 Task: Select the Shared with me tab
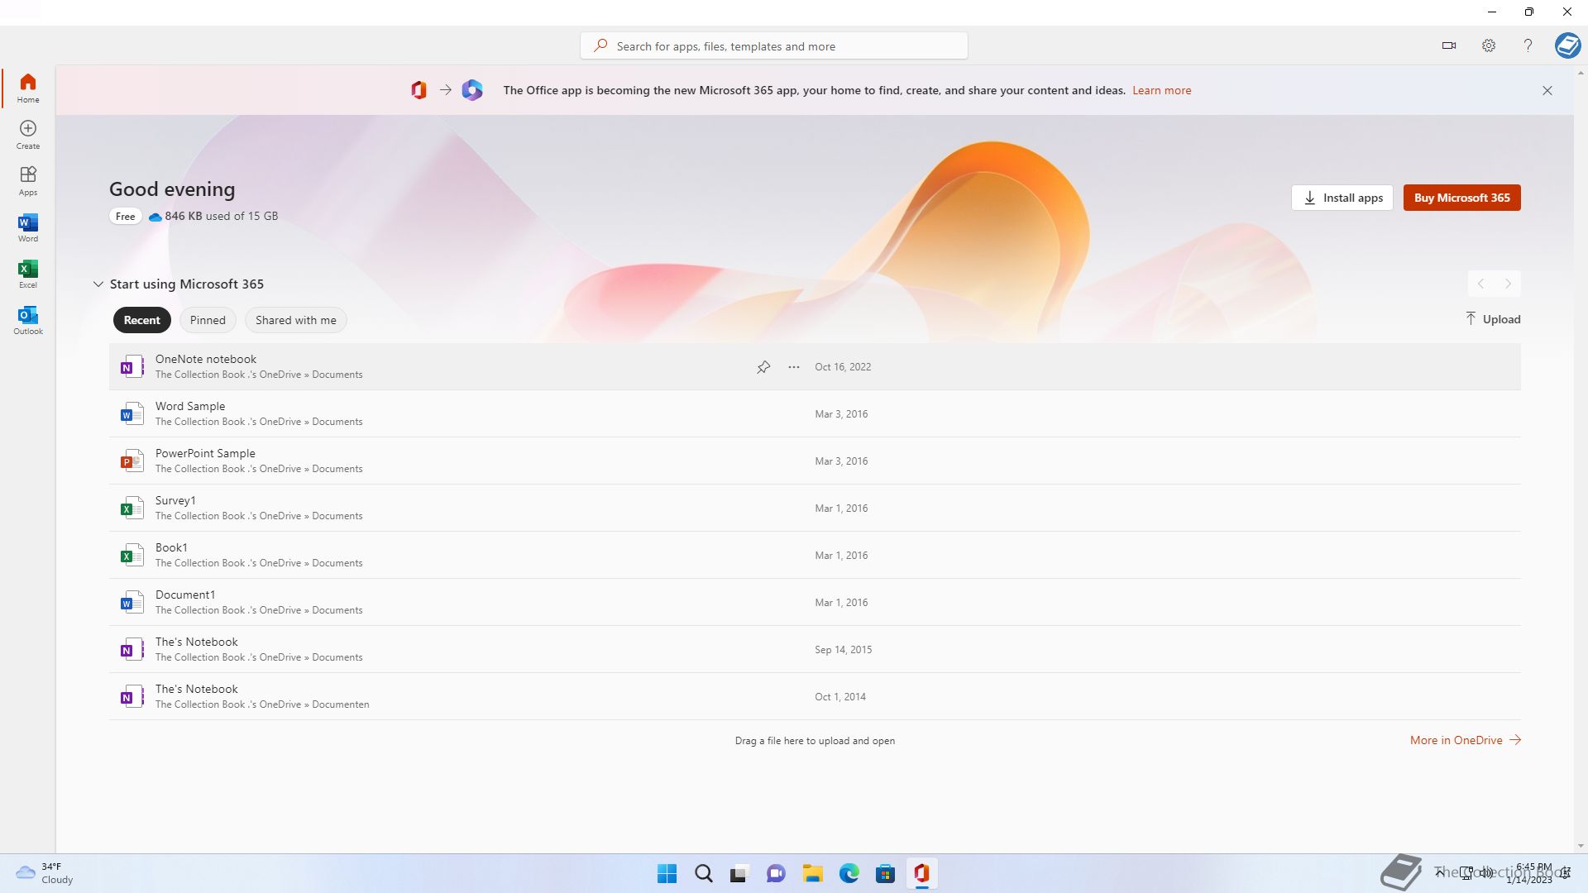coord(296,320)
